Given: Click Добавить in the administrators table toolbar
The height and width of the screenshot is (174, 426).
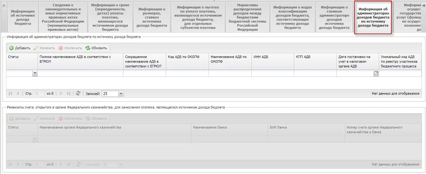Looking at the screenshot, I should [x=20, y=48].
